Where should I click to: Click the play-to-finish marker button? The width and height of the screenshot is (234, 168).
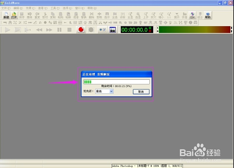click(28, 30)
